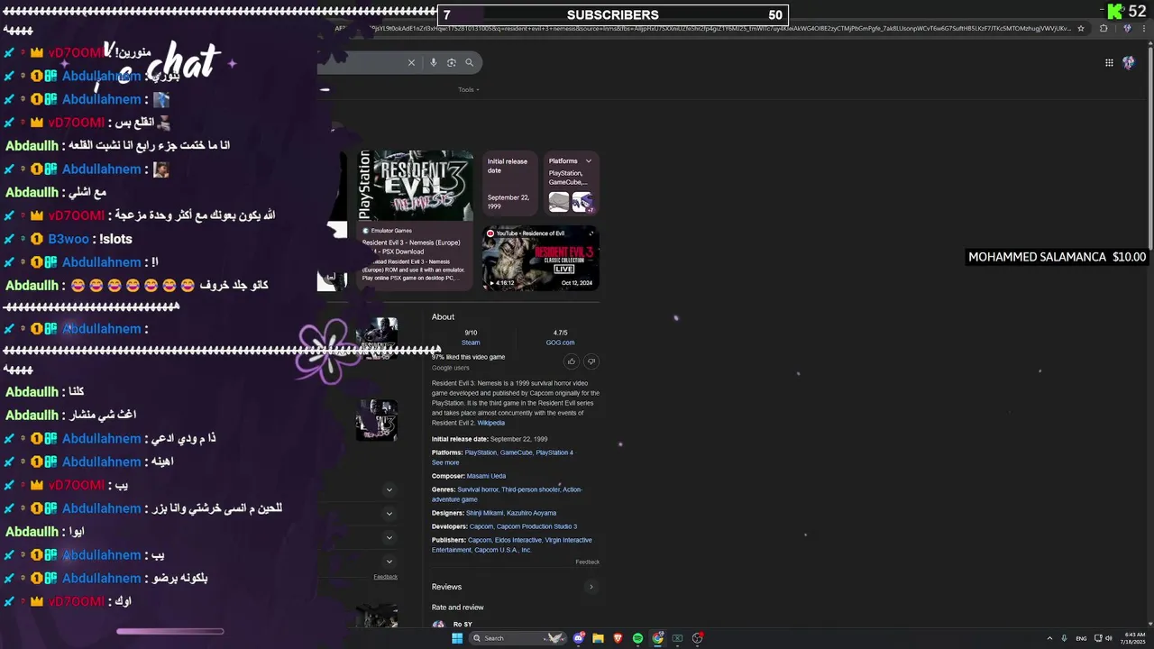Open the Survival horror genre link
Image resolution: width=1154 pixels, height=649 pixels.
(478, 489)
